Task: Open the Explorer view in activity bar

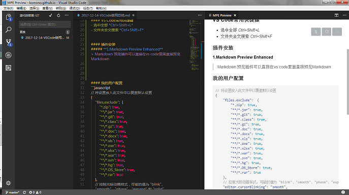Action: (9, 17)
